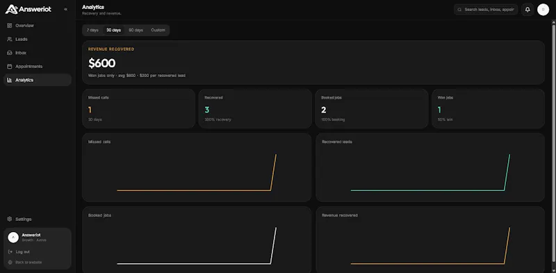Click the Revenue Recovered $600 value
Viewport: 556px width, 273px height.
pos(101,63)
